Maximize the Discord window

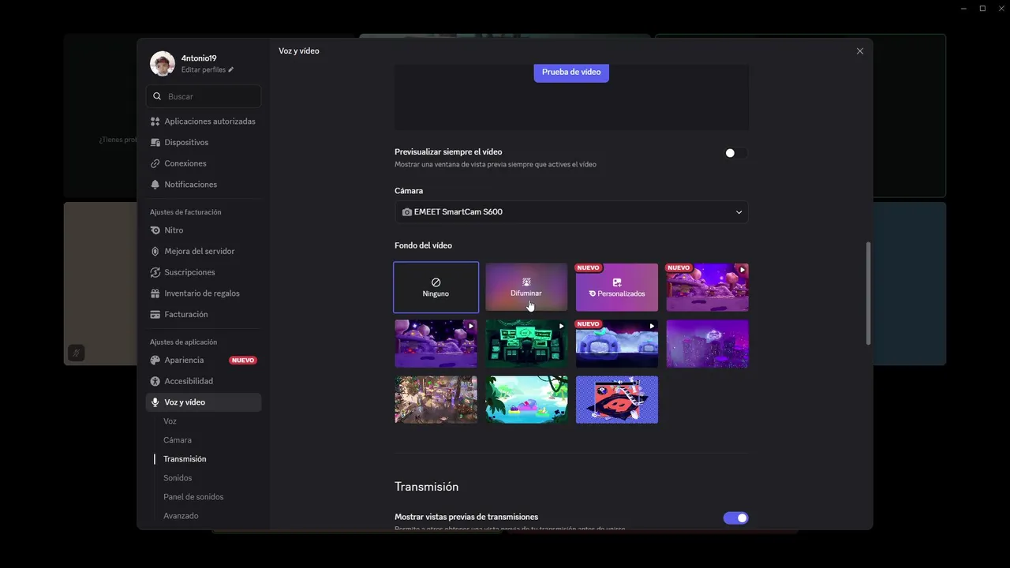point(982,9)
